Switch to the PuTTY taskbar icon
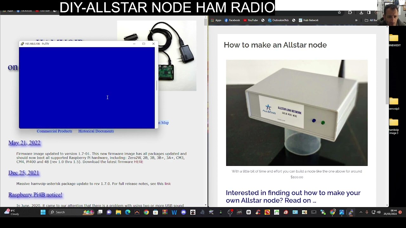The image size is (406, 228). pyautogui.click(x=351, y=212)
